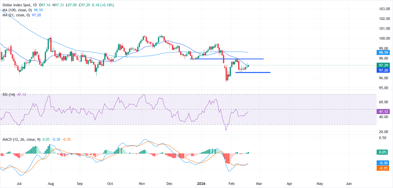Click the Dollar Index Spot chart title
393x188 pixels.
(16, 5)
